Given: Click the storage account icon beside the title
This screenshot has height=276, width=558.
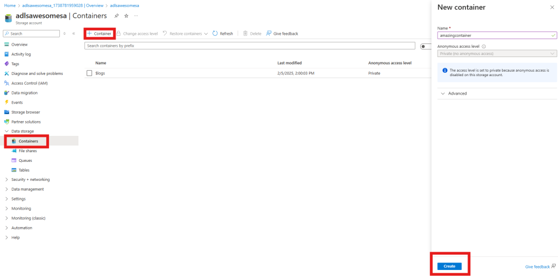Looking at the screenshot, I should (x=9, y=18).
